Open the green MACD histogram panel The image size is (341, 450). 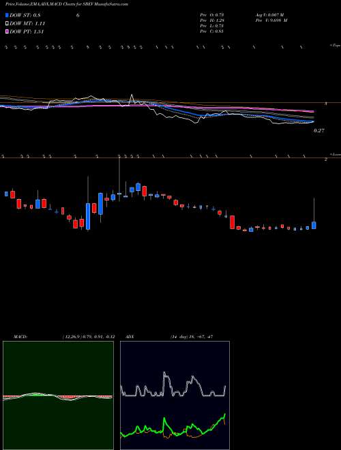[58, 395]
